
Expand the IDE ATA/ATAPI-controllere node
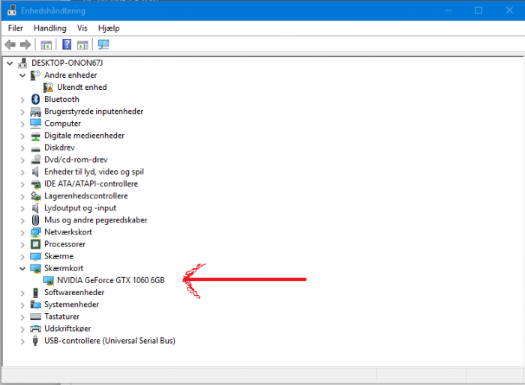[22, 184]
